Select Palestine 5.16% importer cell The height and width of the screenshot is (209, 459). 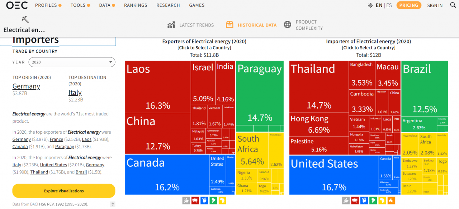[x=319, y=145]
